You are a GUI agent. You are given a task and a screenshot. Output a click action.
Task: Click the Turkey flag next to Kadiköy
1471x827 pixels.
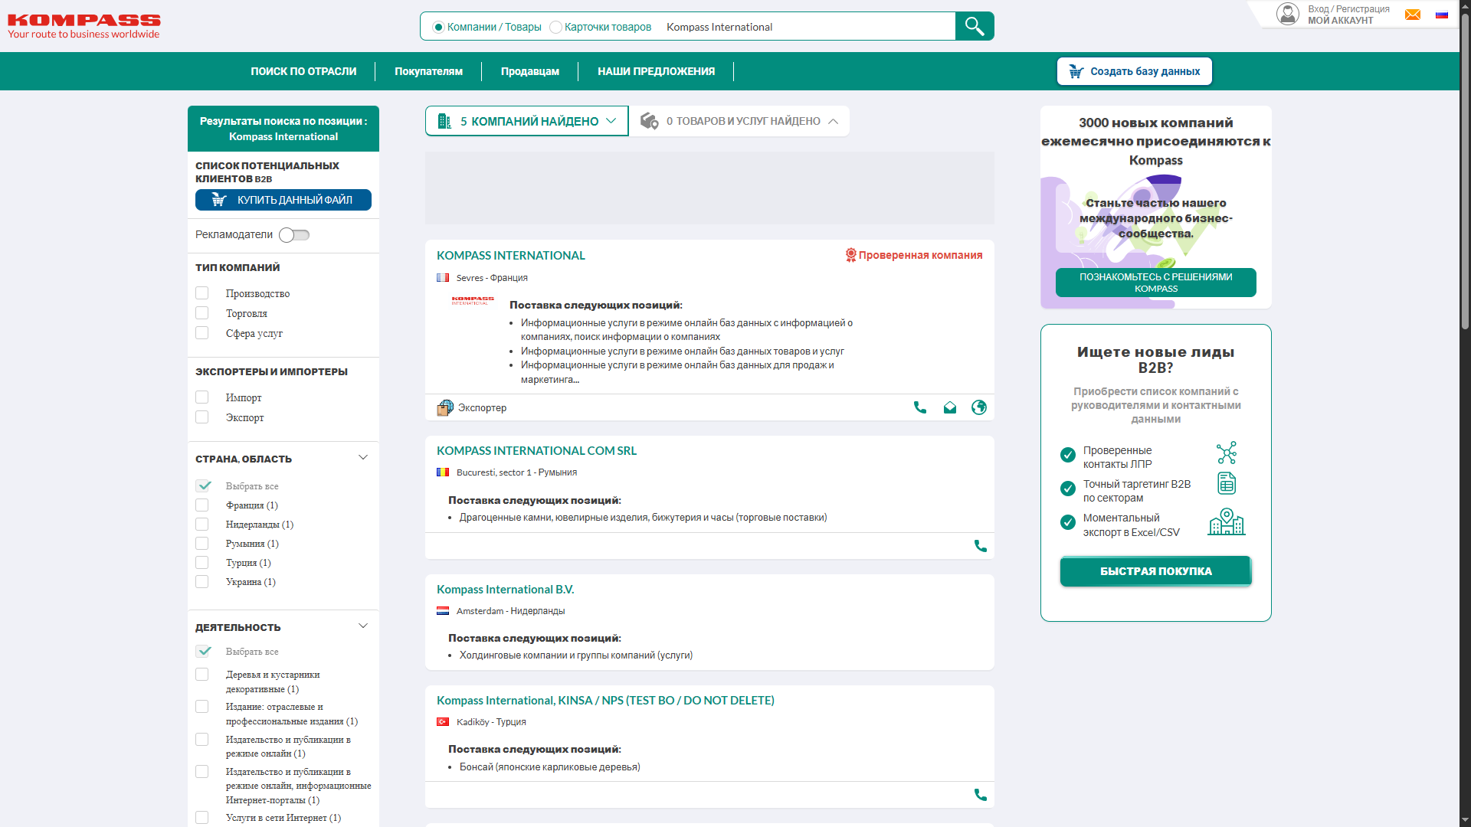(443, 722)
